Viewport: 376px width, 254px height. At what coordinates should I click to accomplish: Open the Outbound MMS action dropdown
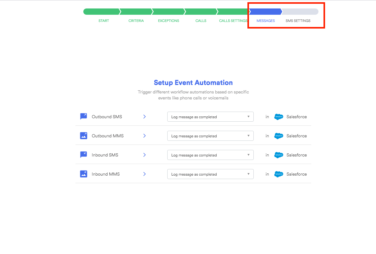point(210,136)
